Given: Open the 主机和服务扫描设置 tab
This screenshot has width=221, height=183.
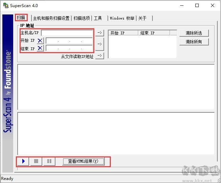Looking at the screenshot, I should [x=51, y=18].
